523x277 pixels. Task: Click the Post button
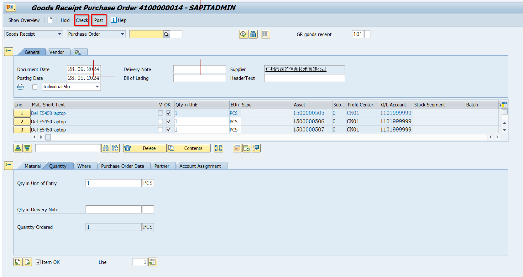(x=99, y=20)
